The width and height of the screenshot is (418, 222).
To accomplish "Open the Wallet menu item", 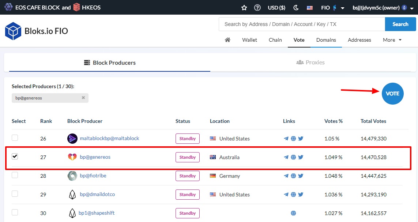I will coord(249,40).
